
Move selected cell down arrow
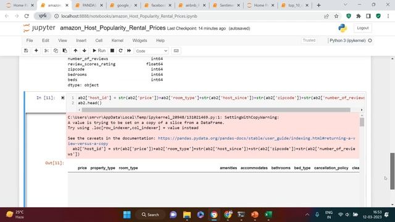[x=85, y=51]
